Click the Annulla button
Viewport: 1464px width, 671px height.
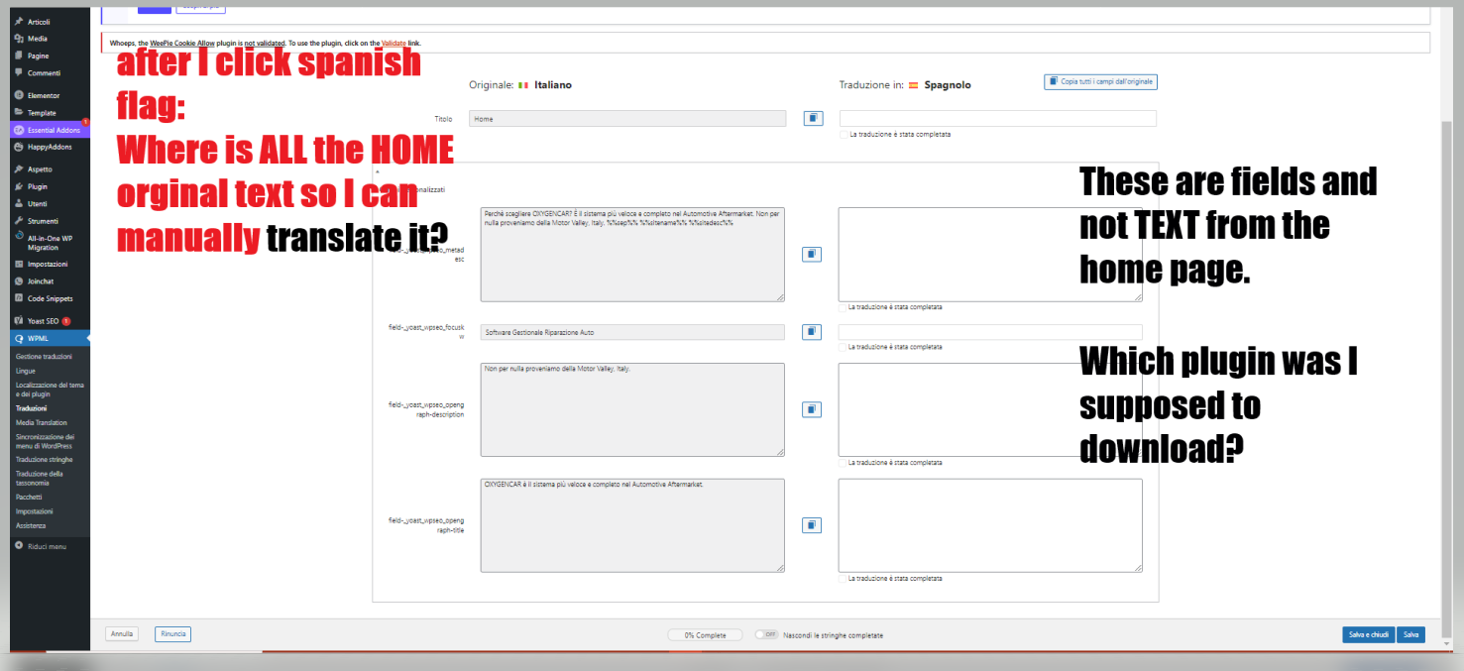(121, 634)
